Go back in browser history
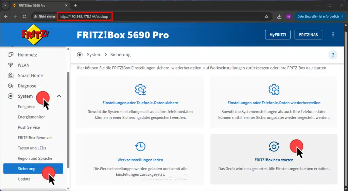Screen dimensions: 348x191 tap(6, 16)
